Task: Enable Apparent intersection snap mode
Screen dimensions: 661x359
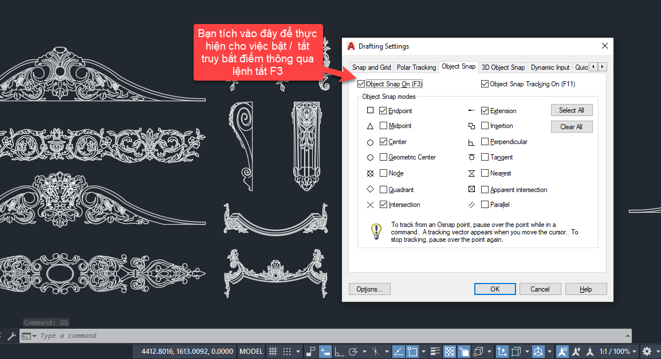Action: click(x=485, y=189)
